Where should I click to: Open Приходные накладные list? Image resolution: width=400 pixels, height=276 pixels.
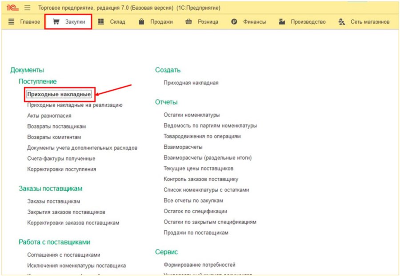[59, 94]
